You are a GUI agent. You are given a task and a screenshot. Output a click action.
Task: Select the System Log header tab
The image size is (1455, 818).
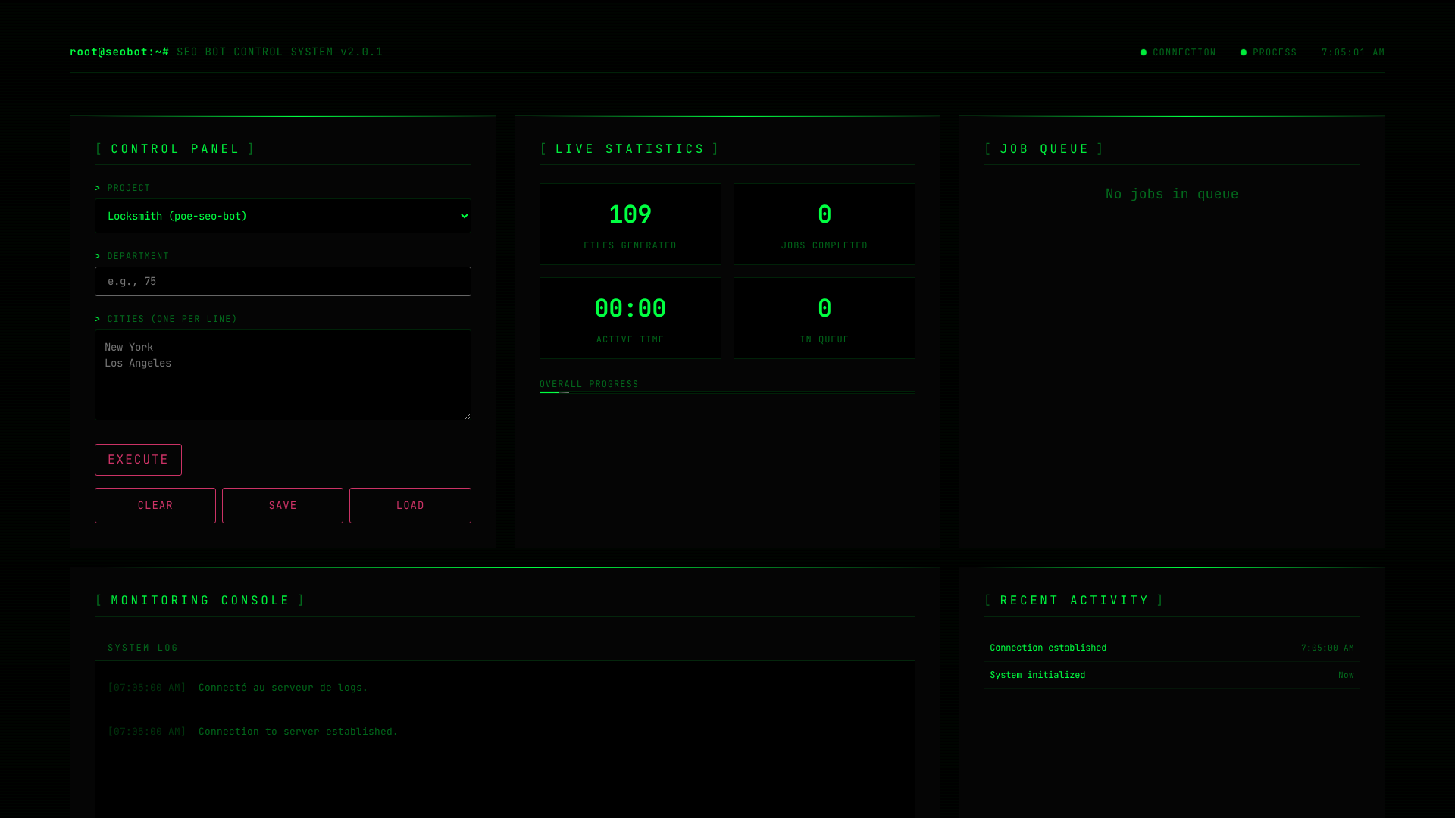coord(142,648)
